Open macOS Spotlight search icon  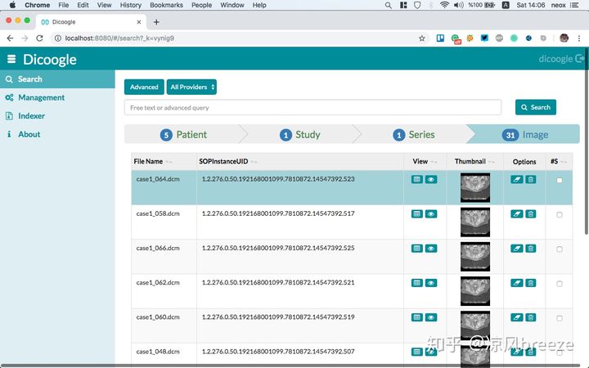[x=389, y=5]
